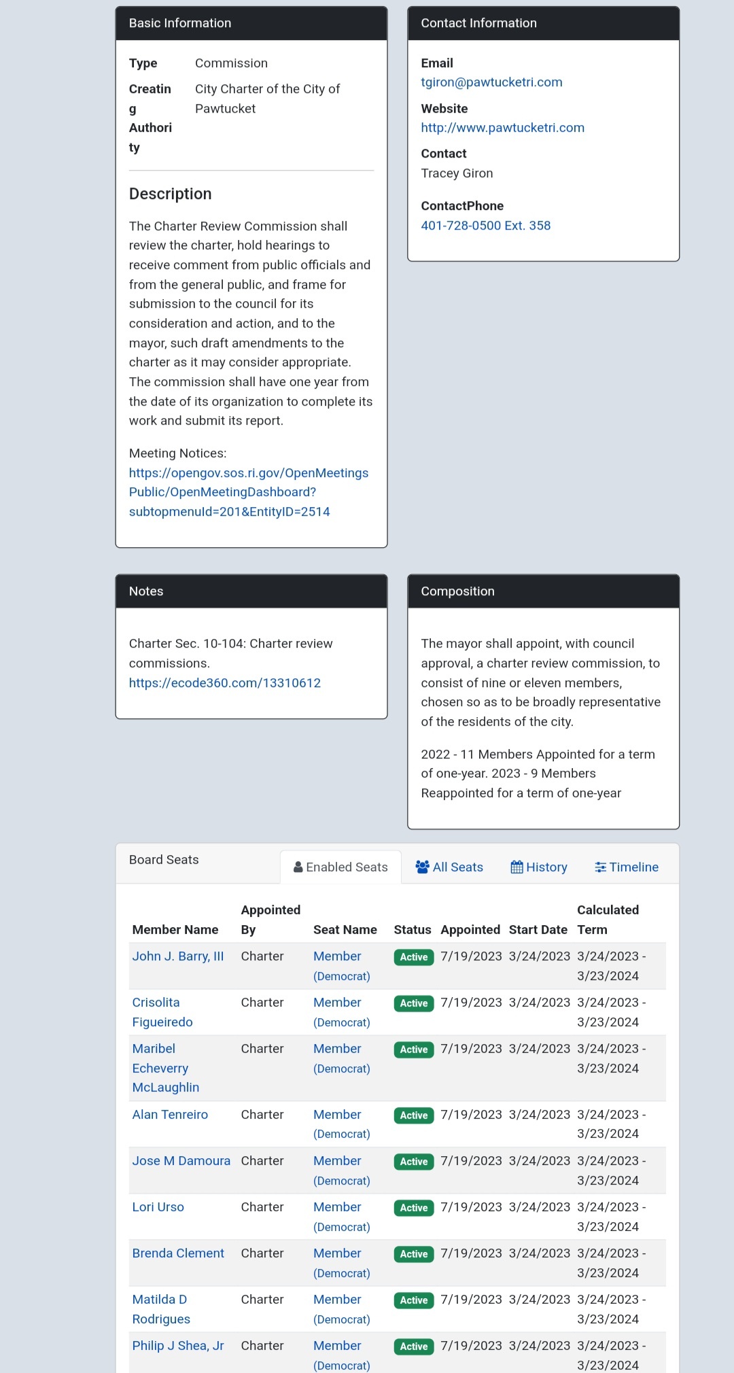View Crisolita Figueiredo's member page
This screenshot has width=734, height=1373.
[162, 1012]
